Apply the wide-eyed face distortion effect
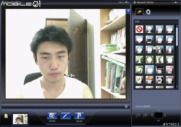181x127 pixels. click(159, 29)
